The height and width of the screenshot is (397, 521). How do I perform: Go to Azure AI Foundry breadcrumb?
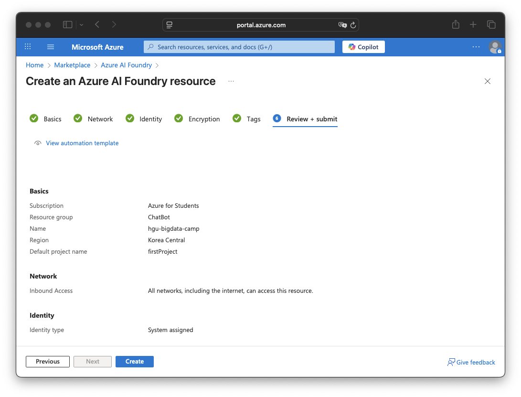click(x=126, y=65)
